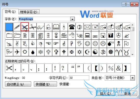Select the laptop computer symbol
Screen dimensions: 140x99
(x=87, y=36)
